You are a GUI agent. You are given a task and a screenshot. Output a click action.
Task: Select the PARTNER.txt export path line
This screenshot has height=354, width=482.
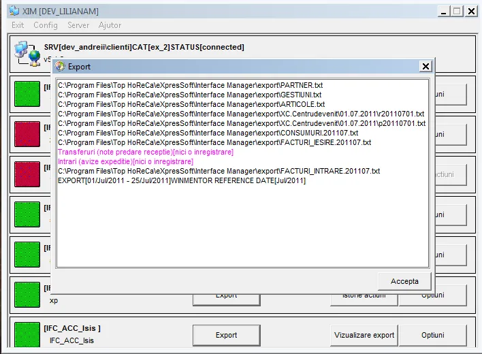[190, 85]
